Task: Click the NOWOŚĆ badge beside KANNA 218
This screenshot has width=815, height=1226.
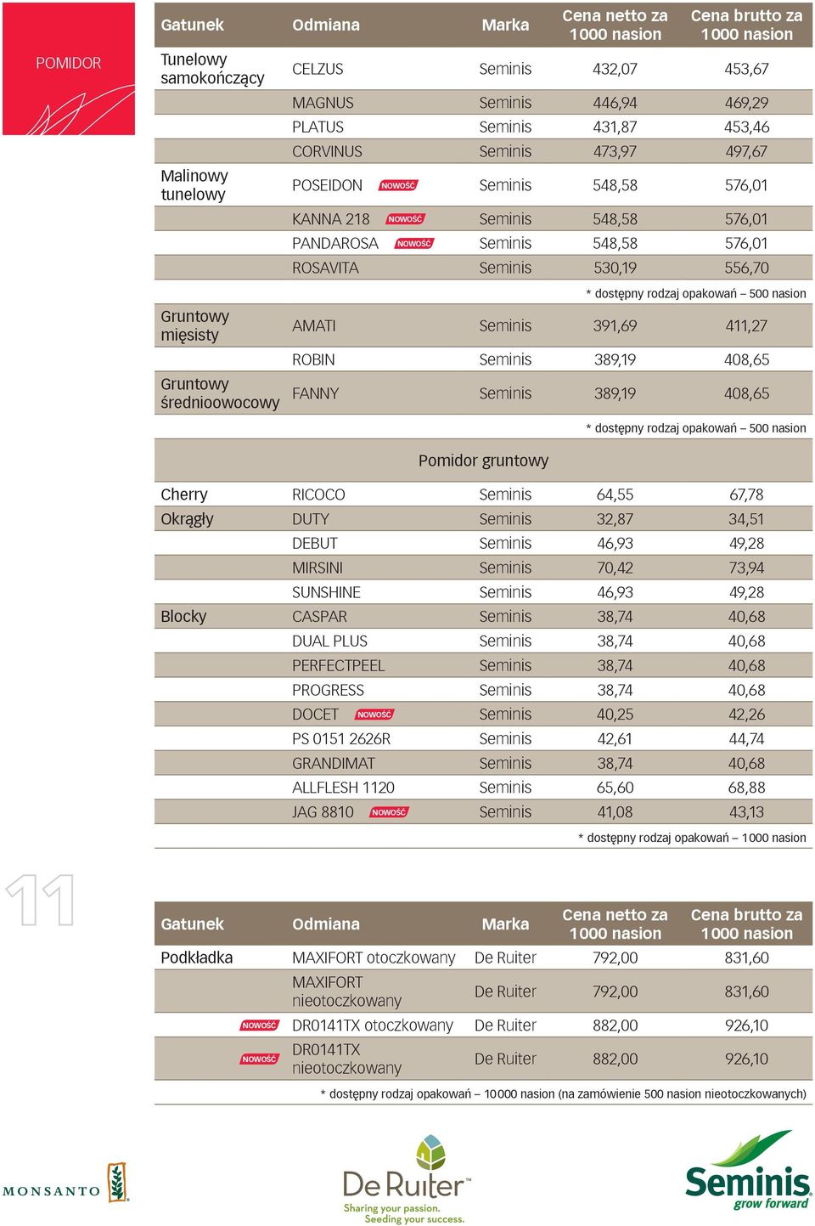Action: (405, 219)
